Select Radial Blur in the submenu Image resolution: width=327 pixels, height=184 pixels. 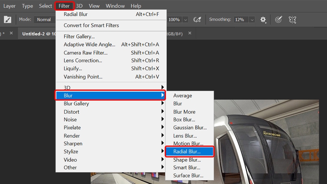(x=190, y=151)
